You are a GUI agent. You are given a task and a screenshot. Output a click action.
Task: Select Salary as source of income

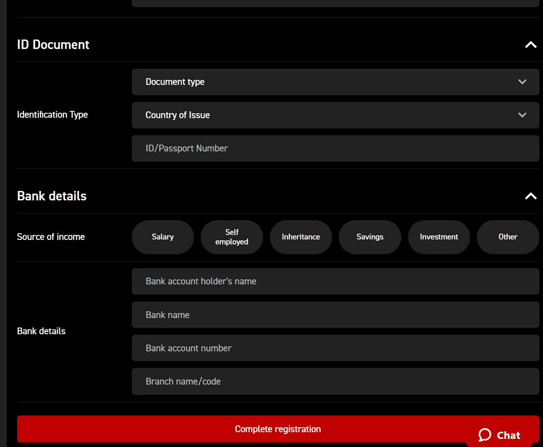click(x=162, y=237)
